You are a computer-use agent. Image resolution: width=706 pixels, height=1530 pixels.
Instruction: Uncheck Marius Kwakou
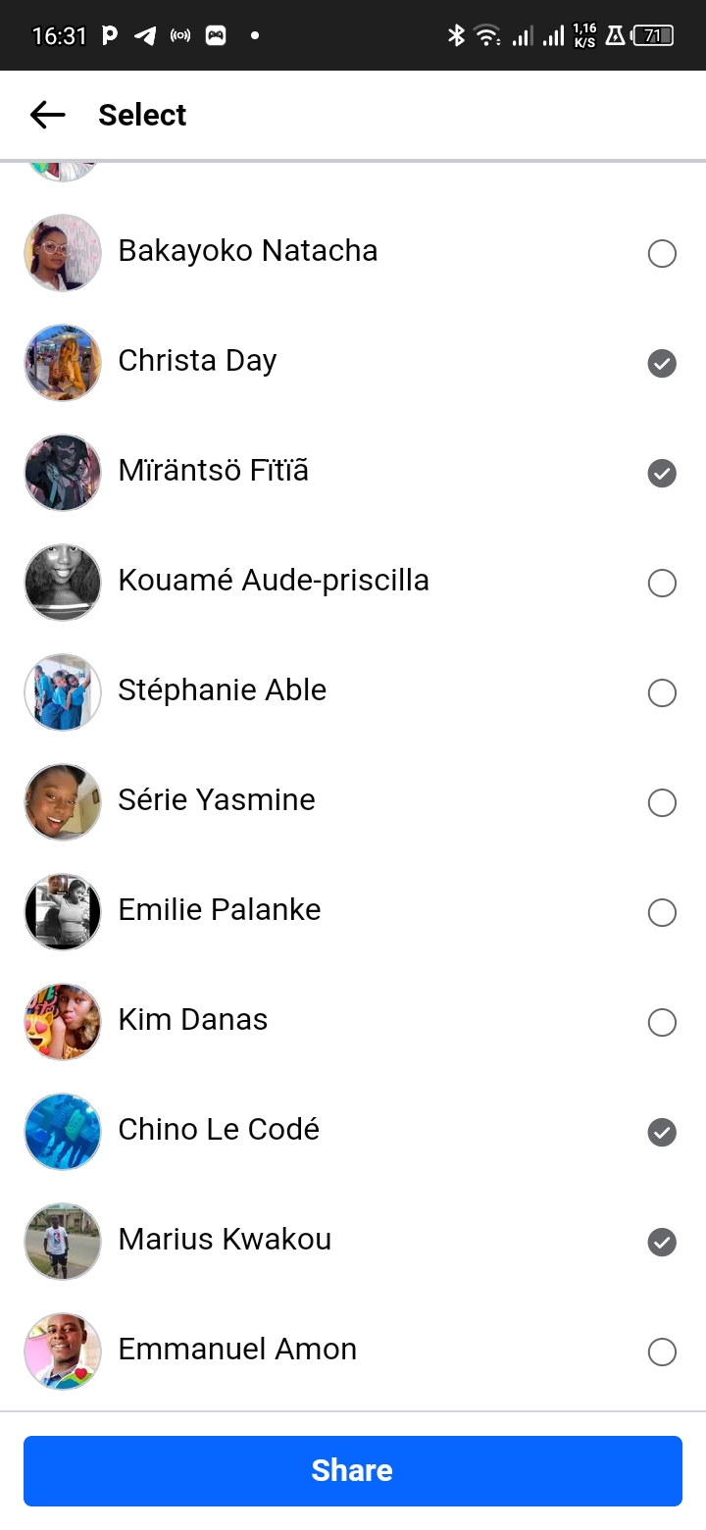pos(662,1243)
